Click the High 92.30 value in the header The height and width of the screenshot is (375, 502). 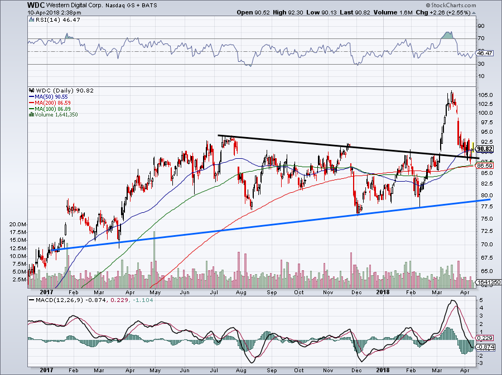point(288,12)
